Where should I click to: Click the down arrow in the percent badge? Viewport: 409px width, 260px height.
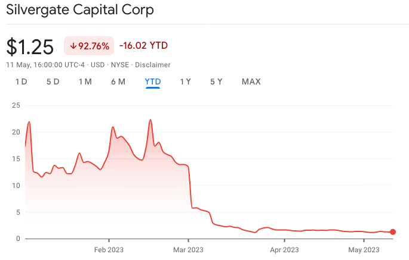[73, 46]
